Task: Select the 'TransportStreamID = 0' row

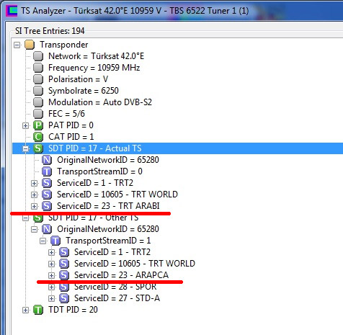Action: coord(99,171)
